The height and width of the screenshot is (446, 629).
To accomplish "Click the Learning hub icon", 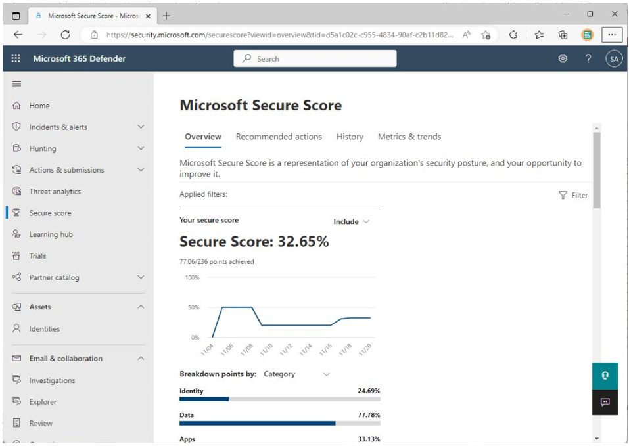I will 16,234.
